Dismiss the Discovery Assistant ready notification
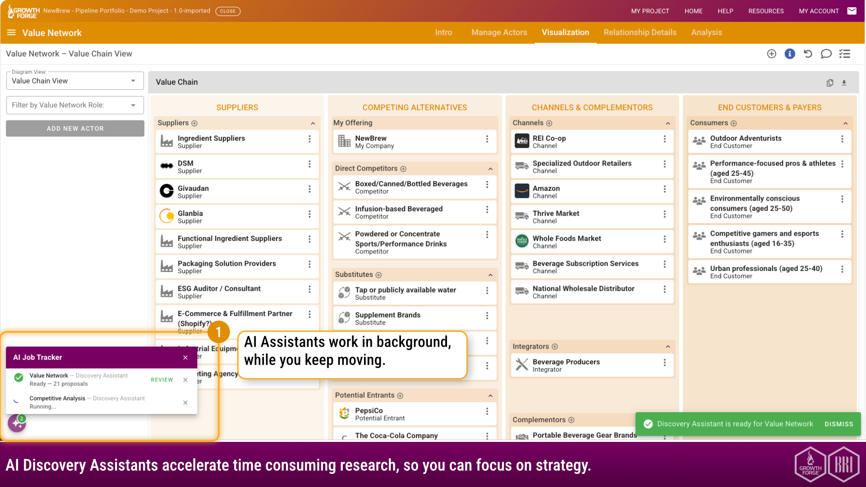 (x=838, y=424)
